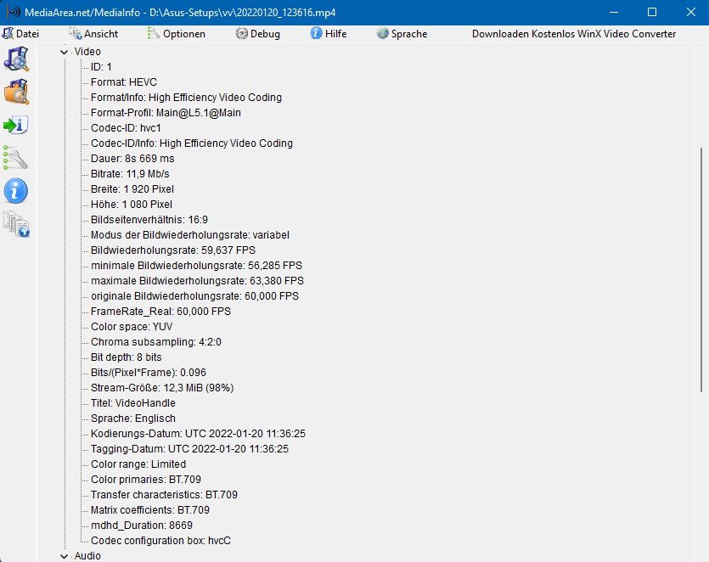Select Color primaries: BT.709 row
Screen dimensions: 709x562
[x=145, y=480]
